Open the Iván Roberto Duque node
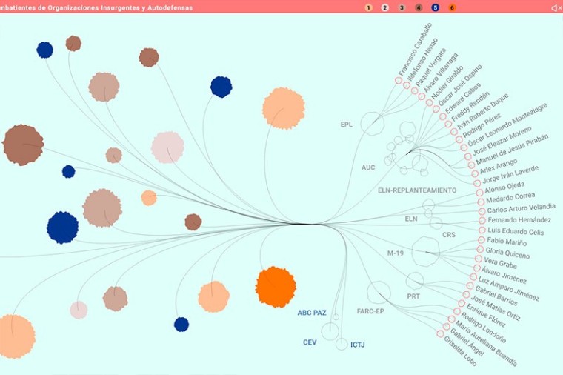The image size is (563, 375). point(454,131)
